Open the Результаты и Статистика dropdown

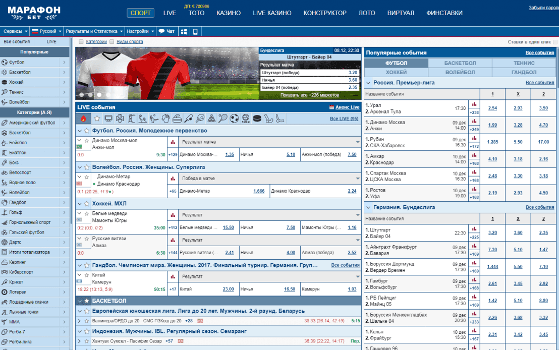pos(94,31)
